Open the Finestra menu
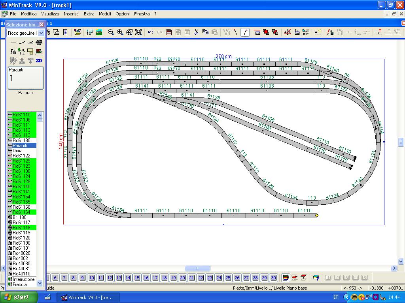The height and width of the screenshot is (303, 405). click(x=142, y=14)
